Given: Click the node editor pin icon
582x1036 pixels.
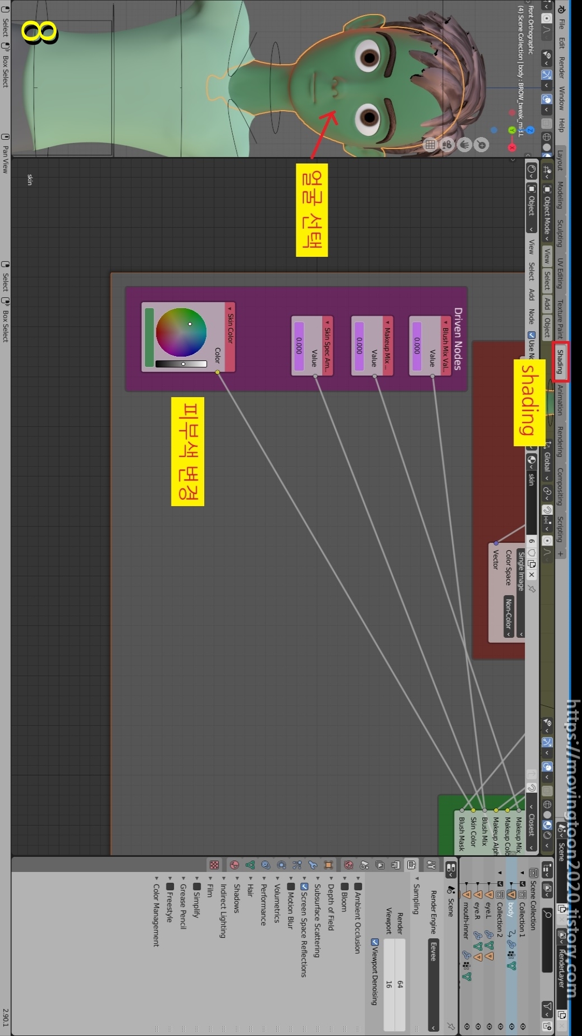Looking at the screenshot, I should click(531, 589).
